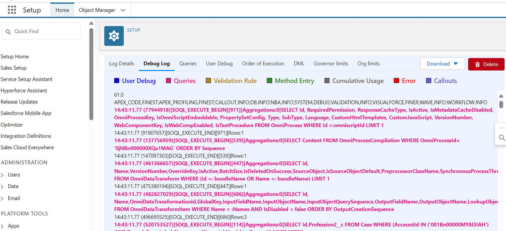506x231 pixels.
Task: Filter log by Error label
Action: [409, 81]
